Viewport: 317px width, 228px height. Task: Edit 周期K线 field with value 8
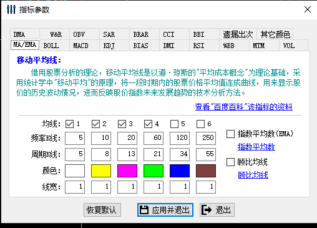pos(101,154)
